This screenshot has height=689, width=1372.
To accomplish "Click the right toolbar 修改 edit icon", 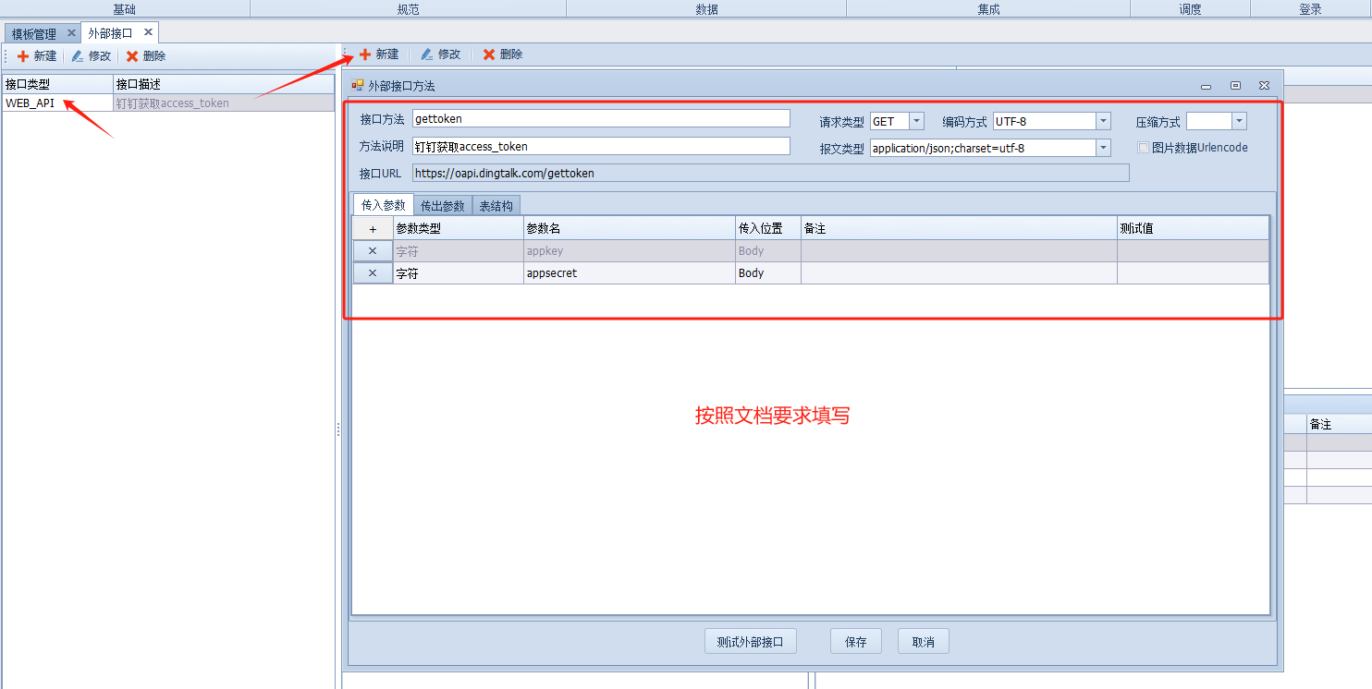I will pos(427,54).
